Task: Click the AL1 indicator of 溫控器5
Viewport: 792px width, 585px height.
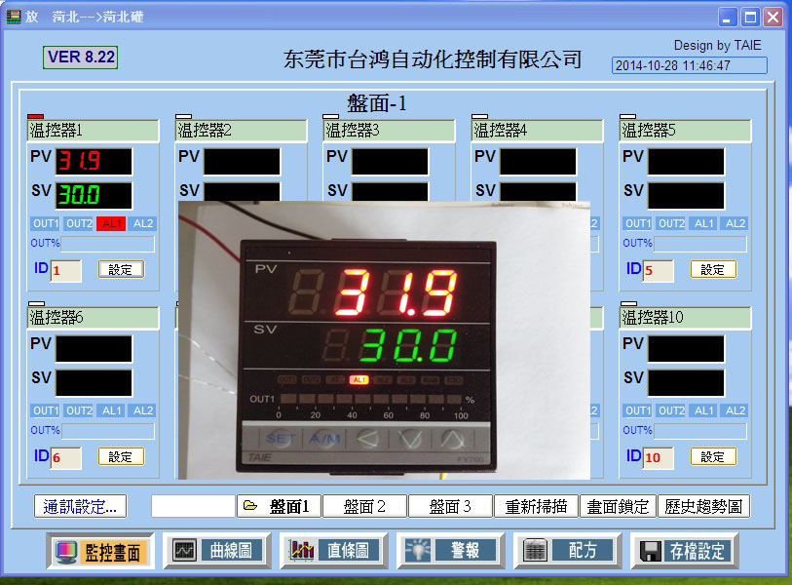Action: click(703, 223)
